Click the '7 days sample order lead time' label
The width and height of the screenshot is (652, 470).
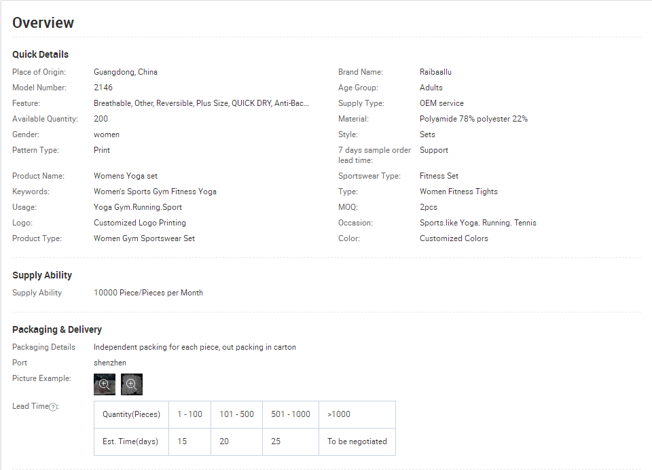375,155
